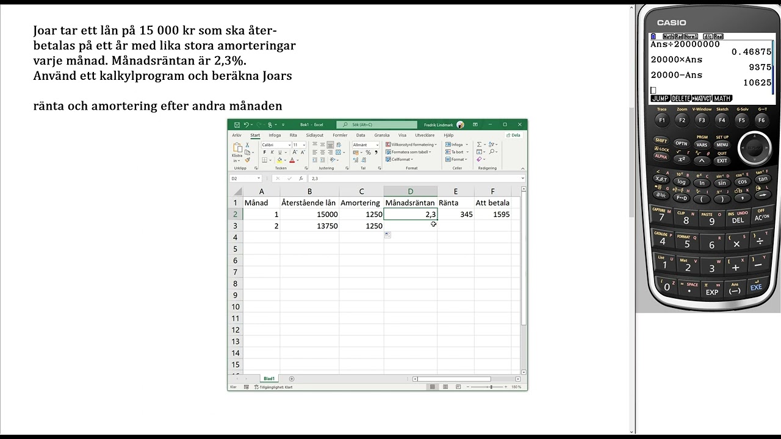Click the Wrap Text icon
The width and height of the screenshot is (781, 439).
point(338,145)
